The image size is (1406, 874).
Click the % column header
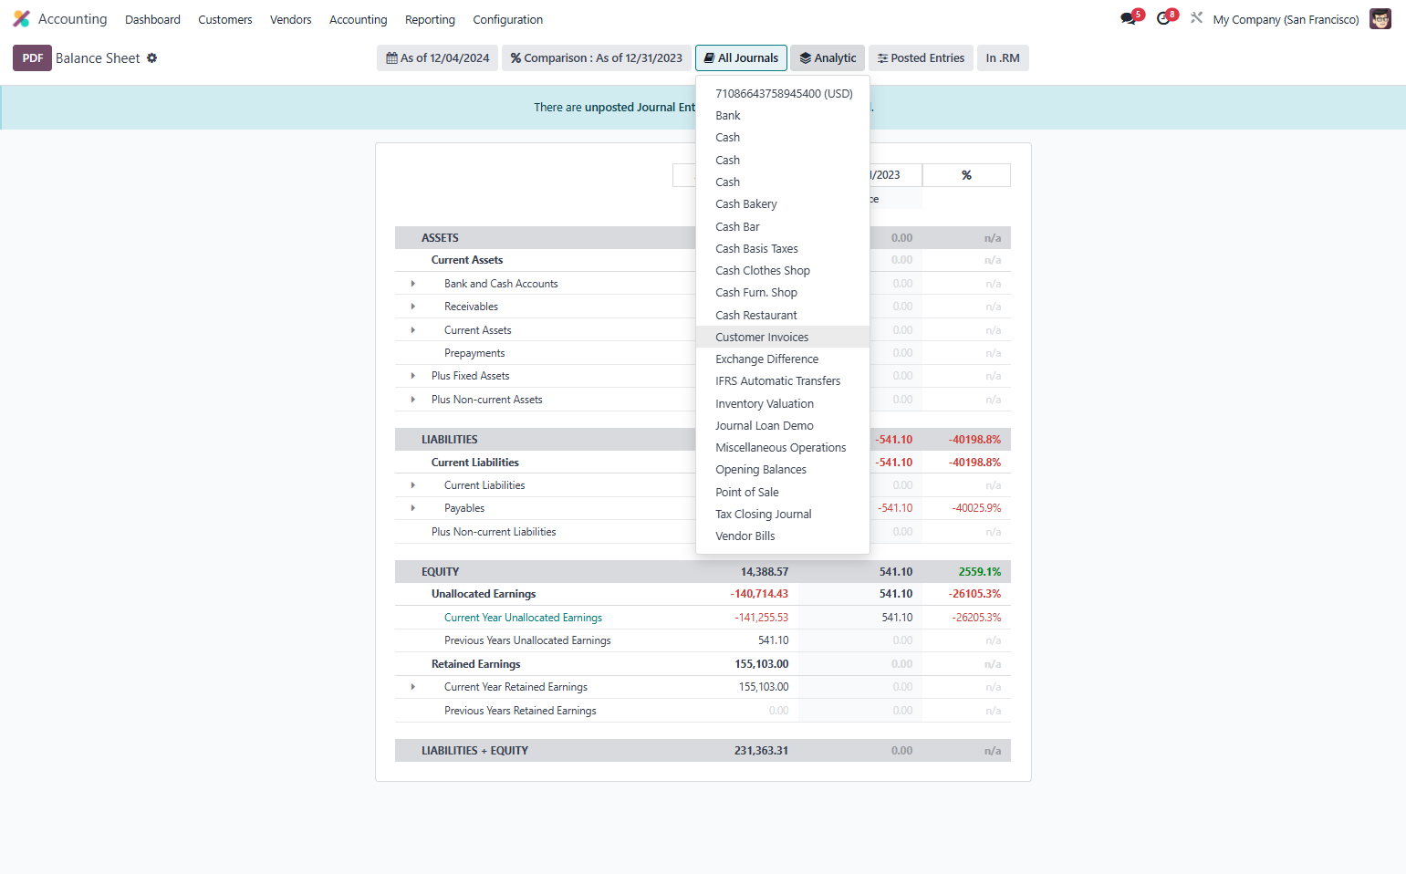click(966, 175)
